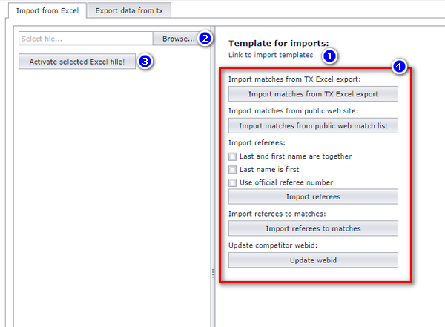Viewport: 445px width, 327px height.
Task: Tick the Last name is first checkbox
Action: point(232,170)
